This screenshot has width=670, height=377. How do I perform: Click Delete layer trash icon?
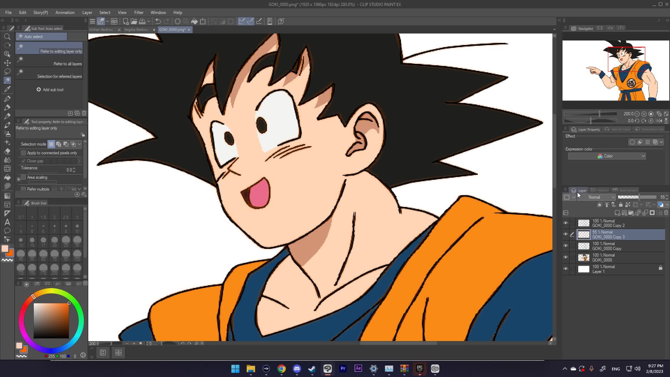click(x=666, y=213)
